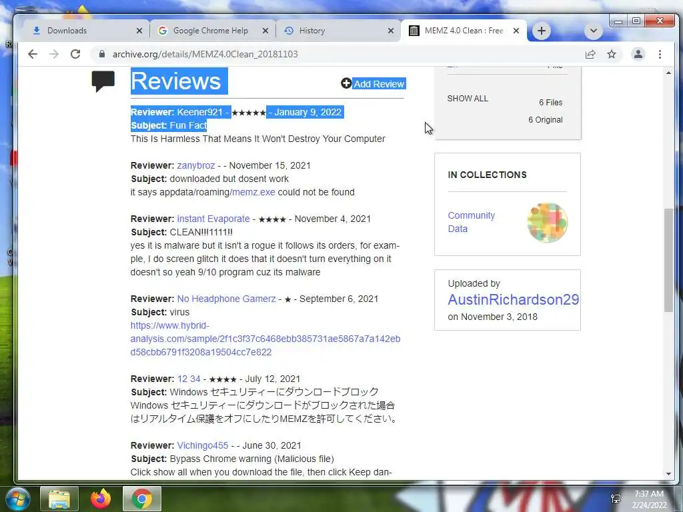The height and width of the screenshot is (512, 683).
Task: Open uploader AustinRichardson29 profile
Action: click(x=514, y=299)
